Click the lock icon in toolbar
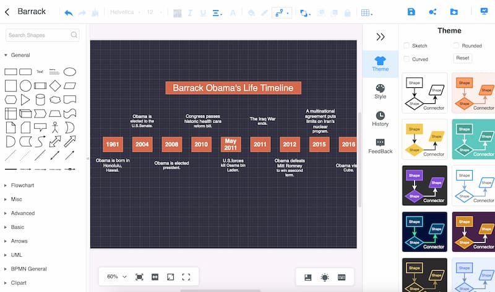Image resolution: width=495 pixels, height=292 pixels. pos(348,12)
